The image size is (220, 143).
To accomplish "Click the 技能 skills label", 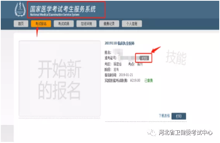I will tap(176, 58).
